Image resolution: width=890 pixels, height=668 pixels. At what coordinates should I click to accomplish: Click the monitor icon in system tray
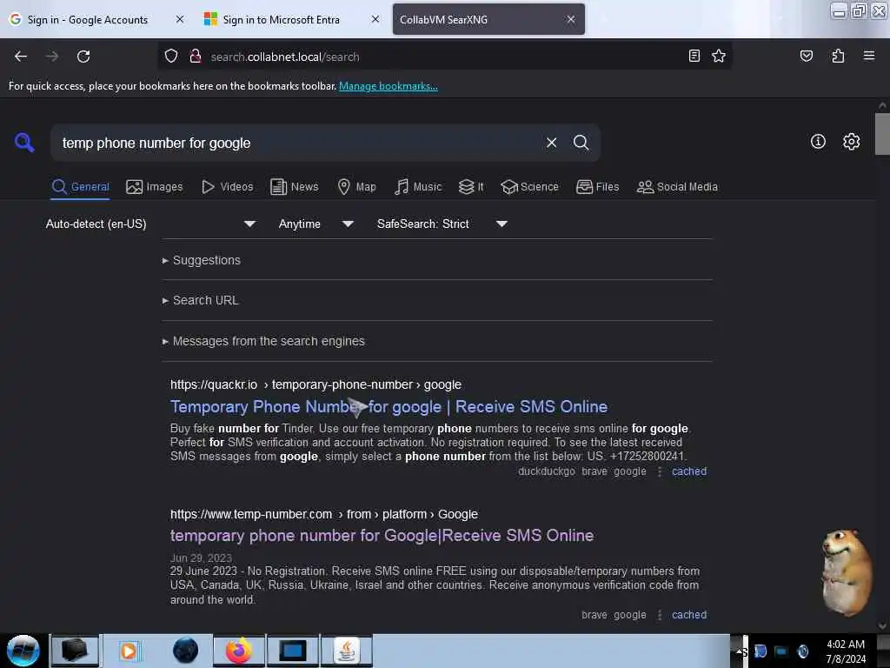781,651
